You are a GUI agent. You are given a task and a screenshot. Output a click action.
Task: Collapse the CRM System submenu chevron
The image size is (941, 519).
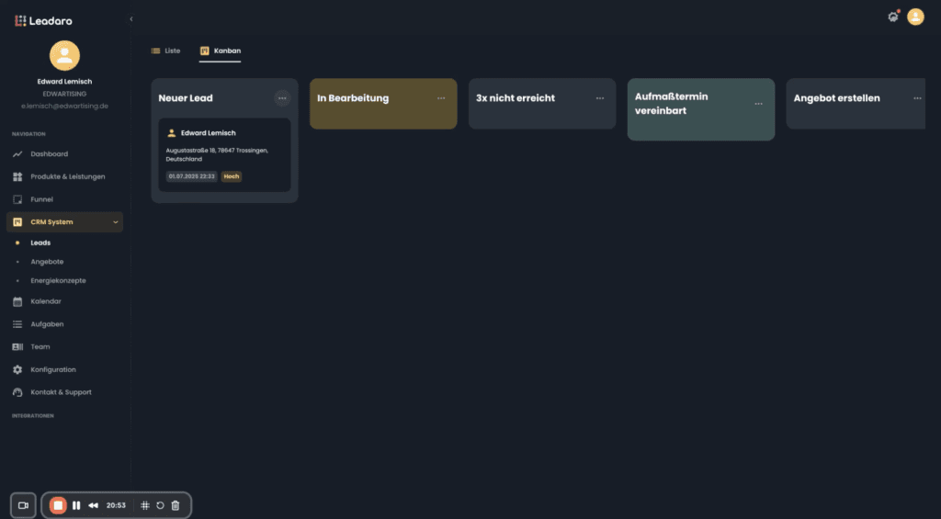[115, 222]
